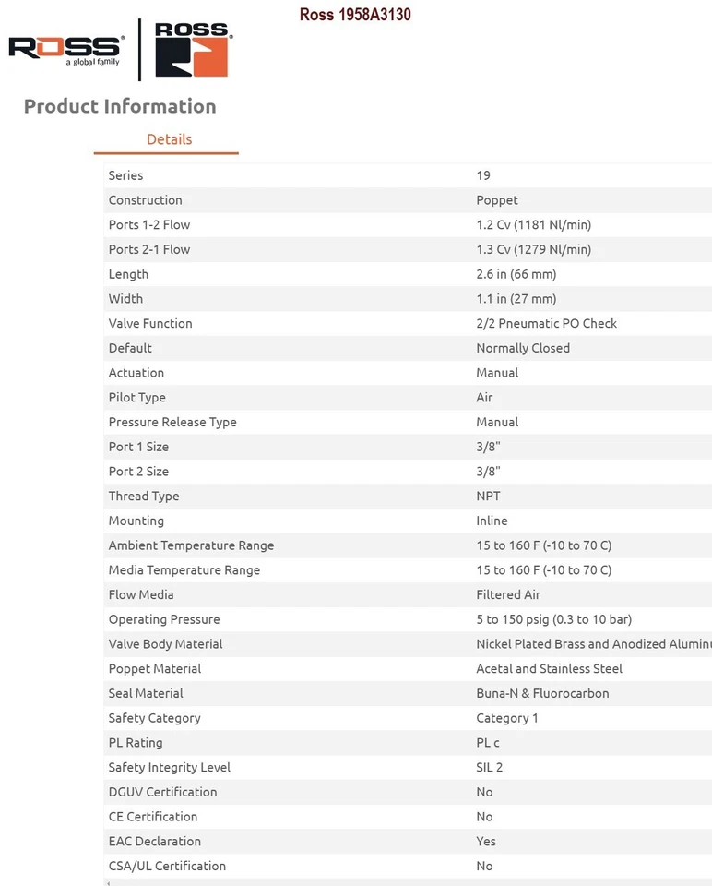Select the Ports 1-2 Flow value
The height and width of the screenshot is (886, 712).
(533, 225)
